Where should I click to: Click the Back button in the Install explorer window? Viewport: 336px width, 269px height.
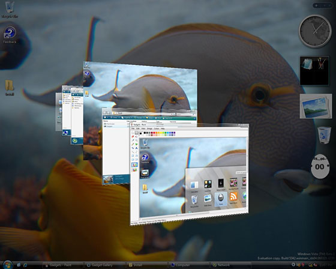(x=105, y=113)
